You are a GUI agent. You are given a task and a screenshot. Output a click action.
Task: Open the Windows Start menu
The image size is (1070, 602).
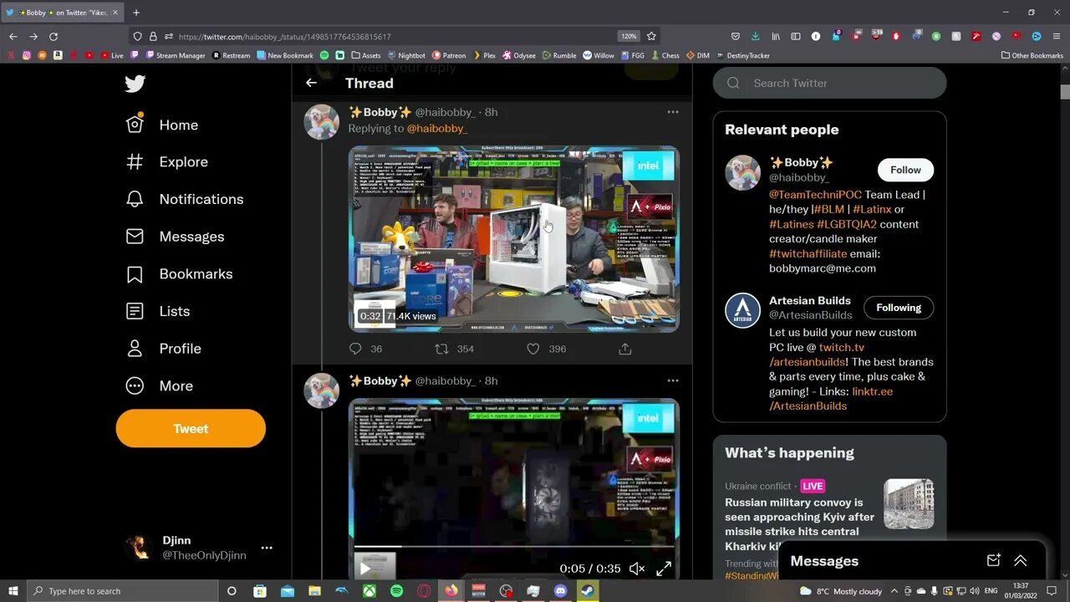[x=13, y=591]
